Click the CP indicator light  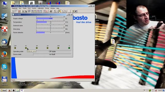click(x=47, y=48)
